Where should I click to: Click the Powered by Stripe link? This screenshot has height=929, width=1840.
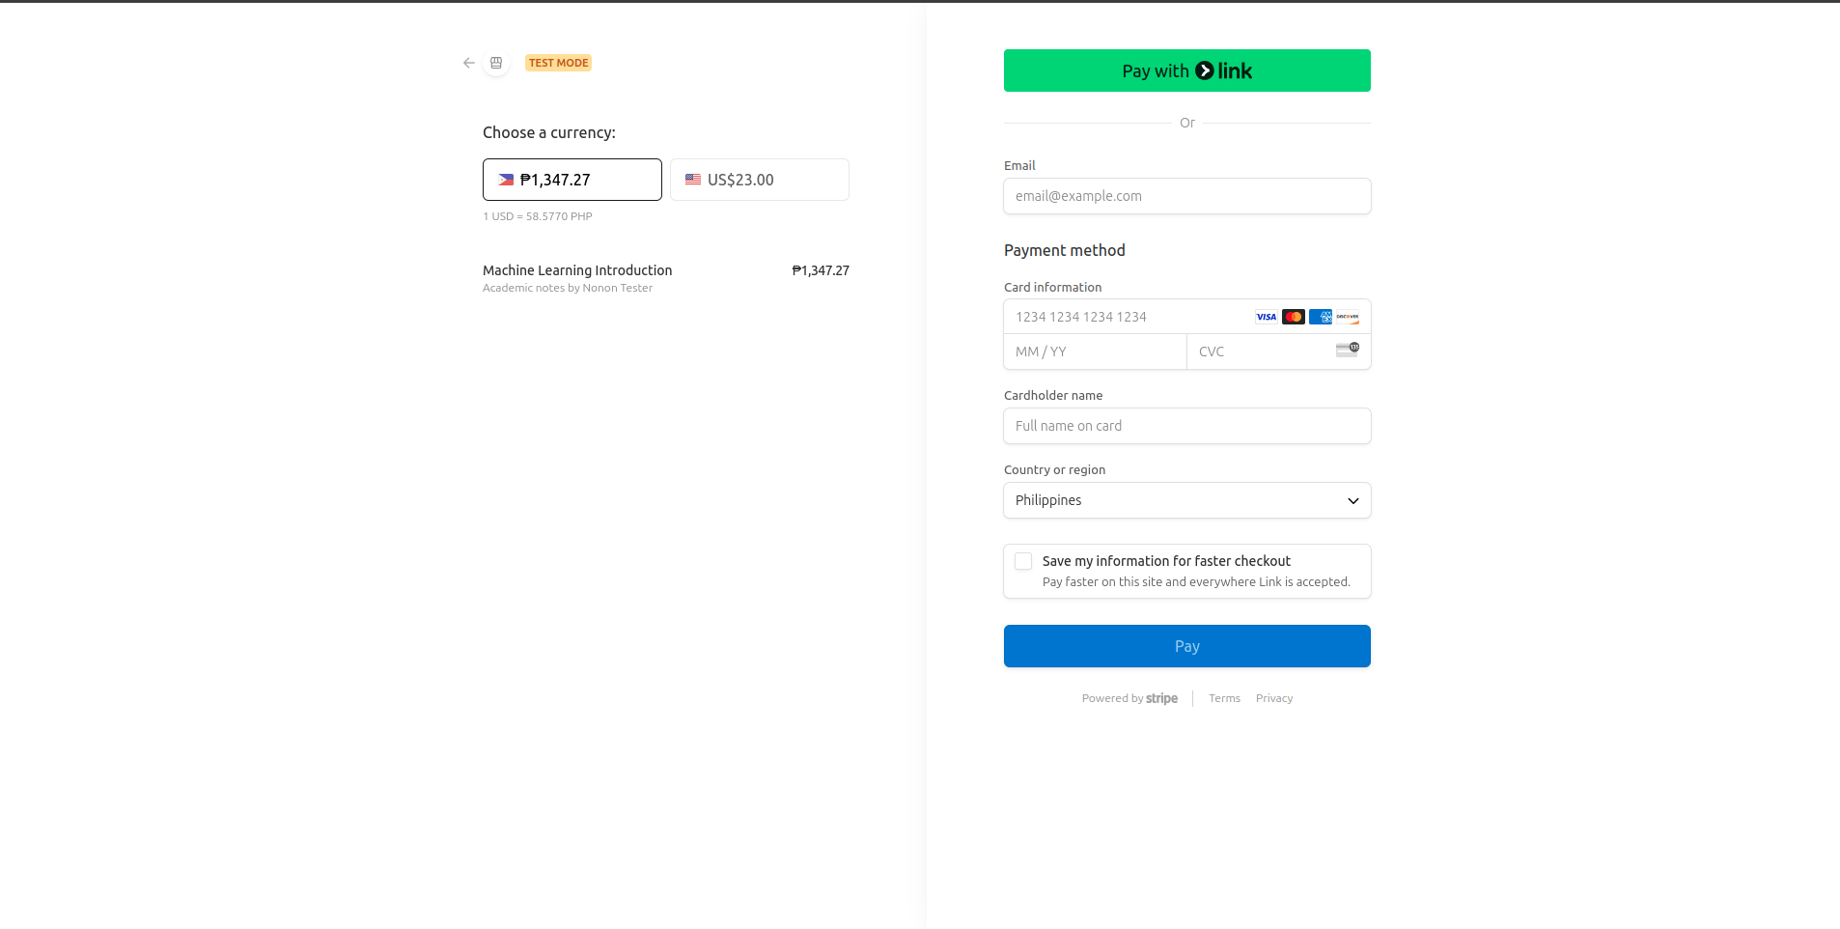(x=1129, y=698)
